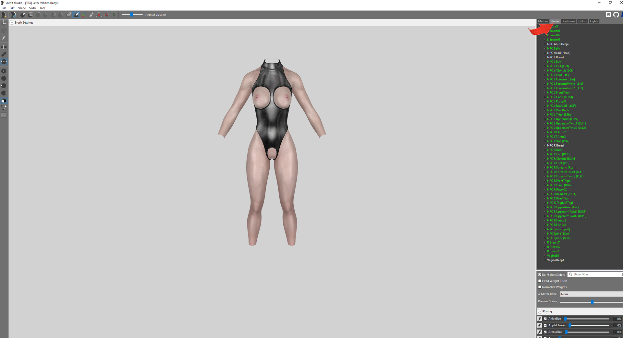The width and height of the screenshot is (623, 338).
Task: Click the New Project toolbar icon
Action: coord(4,15)
